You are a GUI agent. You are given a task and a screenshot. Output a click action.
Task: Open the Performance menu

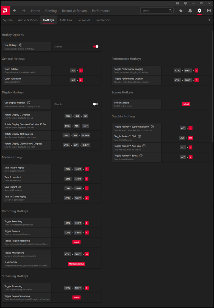[101, 11]
